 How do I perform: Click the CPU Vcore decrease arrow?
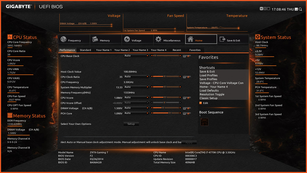[x=152, y=97]
